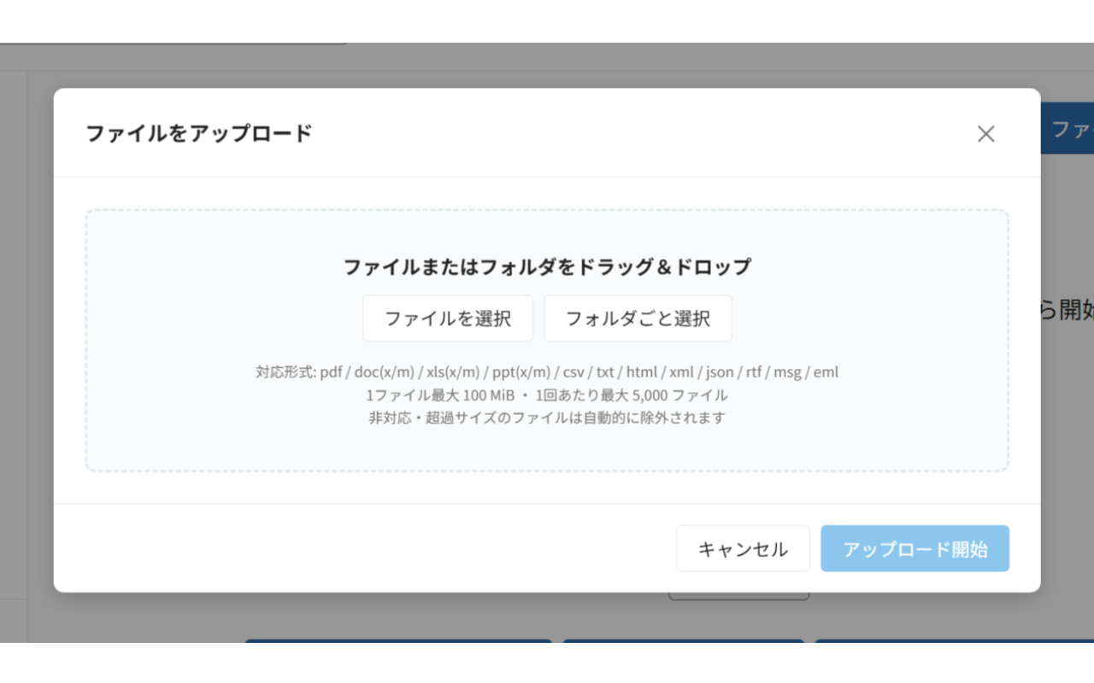
Task: Click the ファイルを選択 button
Action: tap(448, 318)
